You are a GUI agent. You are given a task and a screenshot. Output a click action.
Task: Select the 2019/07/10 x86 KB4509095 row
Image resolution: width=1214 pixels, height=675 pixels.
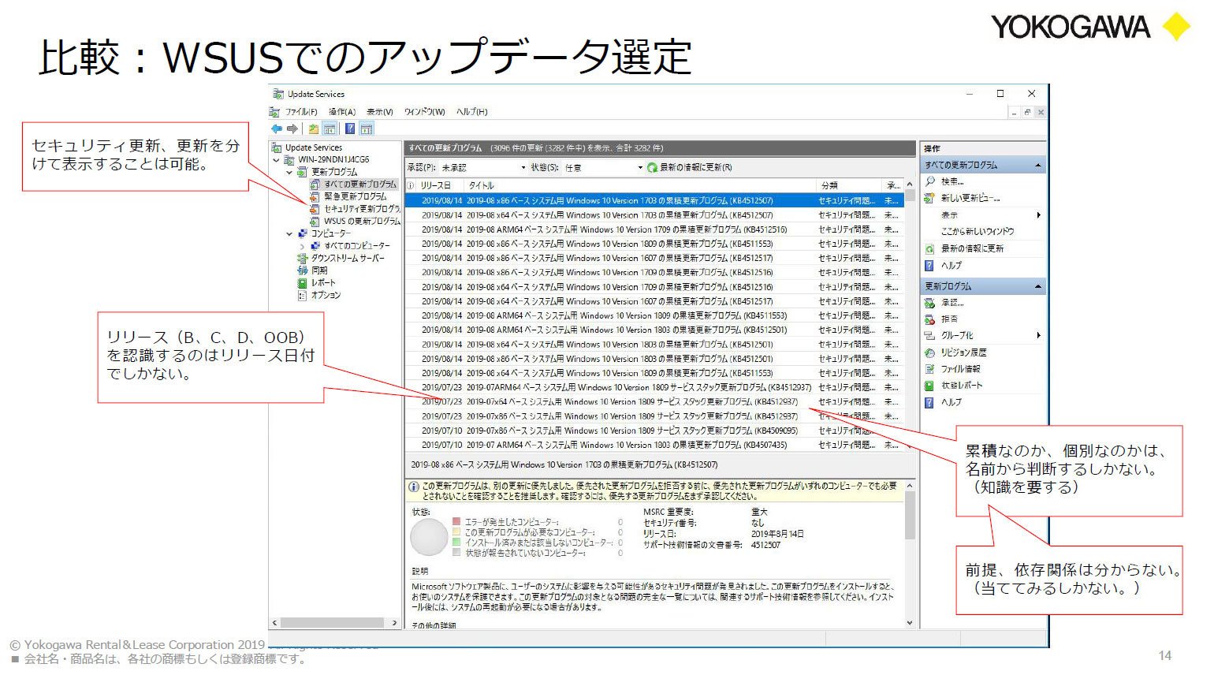pyautogui.click(x=653, y=431)
